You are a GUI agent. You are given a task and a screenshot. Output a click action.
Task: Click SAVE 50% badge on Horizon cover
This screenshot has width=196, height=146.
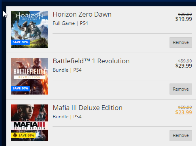[20, 42]
